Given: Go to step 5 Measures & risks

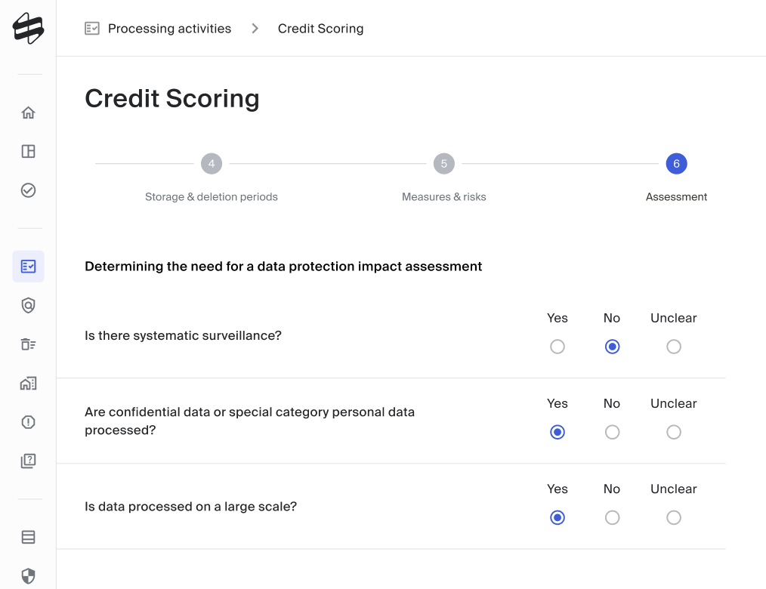Looking at the screenshot, I should 444,164.
